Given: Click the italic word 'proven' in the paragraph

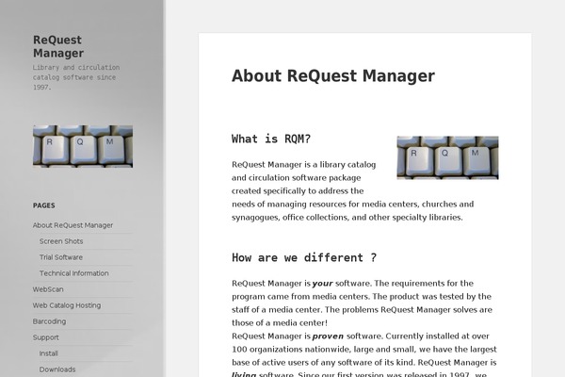Looking at the screenshot, I should click(x=328, y=336).
